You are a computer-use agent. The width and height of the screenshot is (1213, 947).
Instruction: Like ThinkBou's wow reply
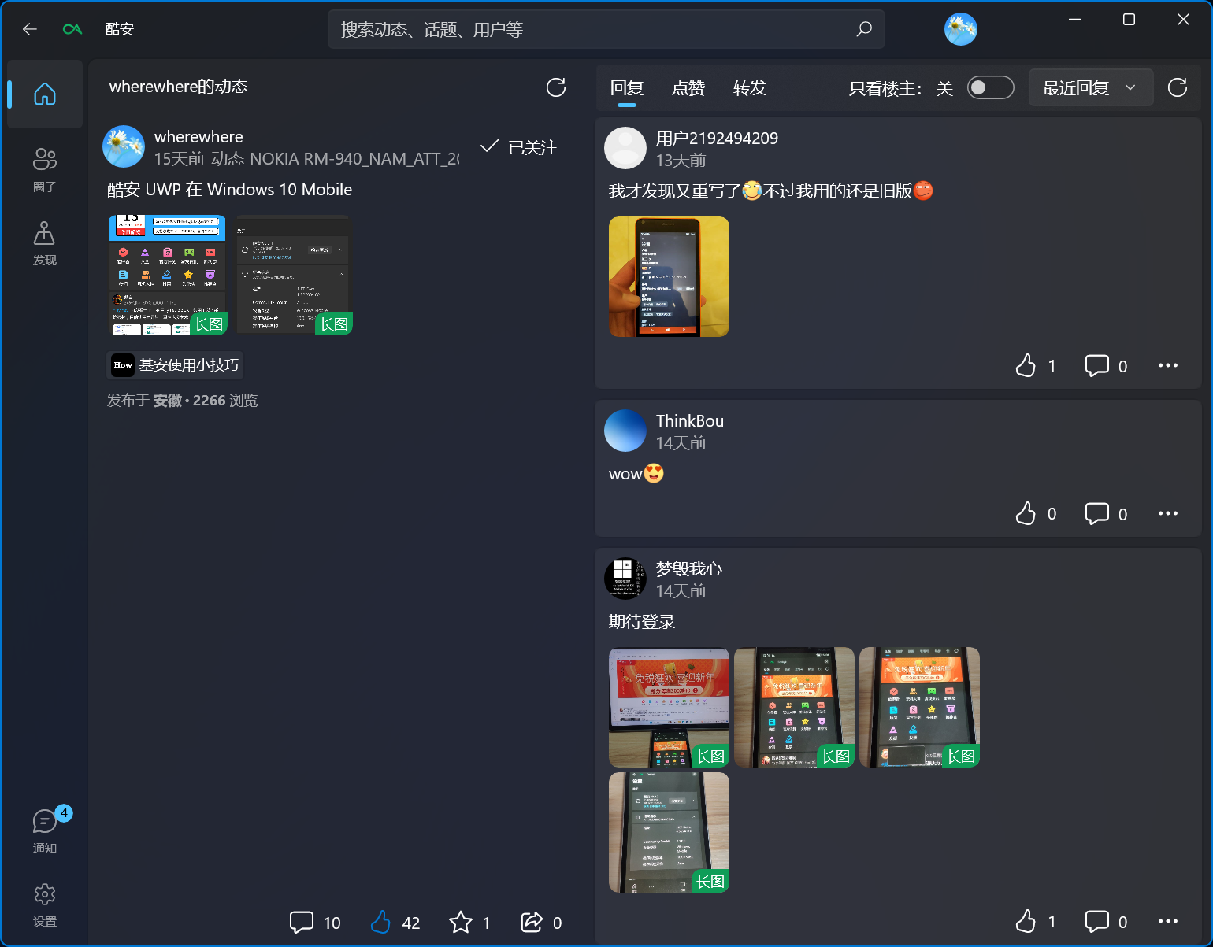coord(1035,513)
